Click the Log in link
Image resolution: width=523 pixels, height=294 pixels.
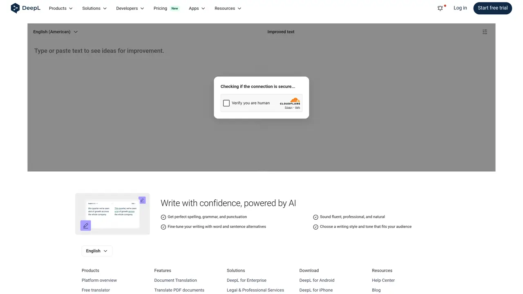[x=460, y=8]
